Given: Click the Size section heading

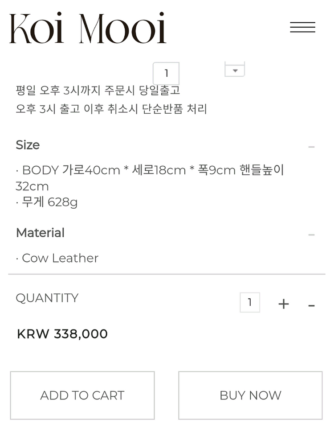Looking at the screenshot, I should coord(28,145).
